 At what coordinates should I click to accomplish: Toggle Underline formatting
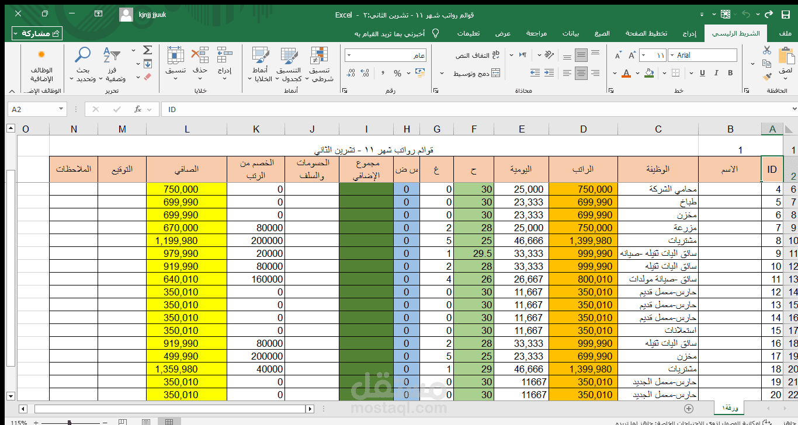[702, 73]
